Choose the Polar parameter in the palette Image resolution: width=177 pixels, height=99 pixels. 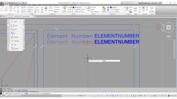point(14,29)
